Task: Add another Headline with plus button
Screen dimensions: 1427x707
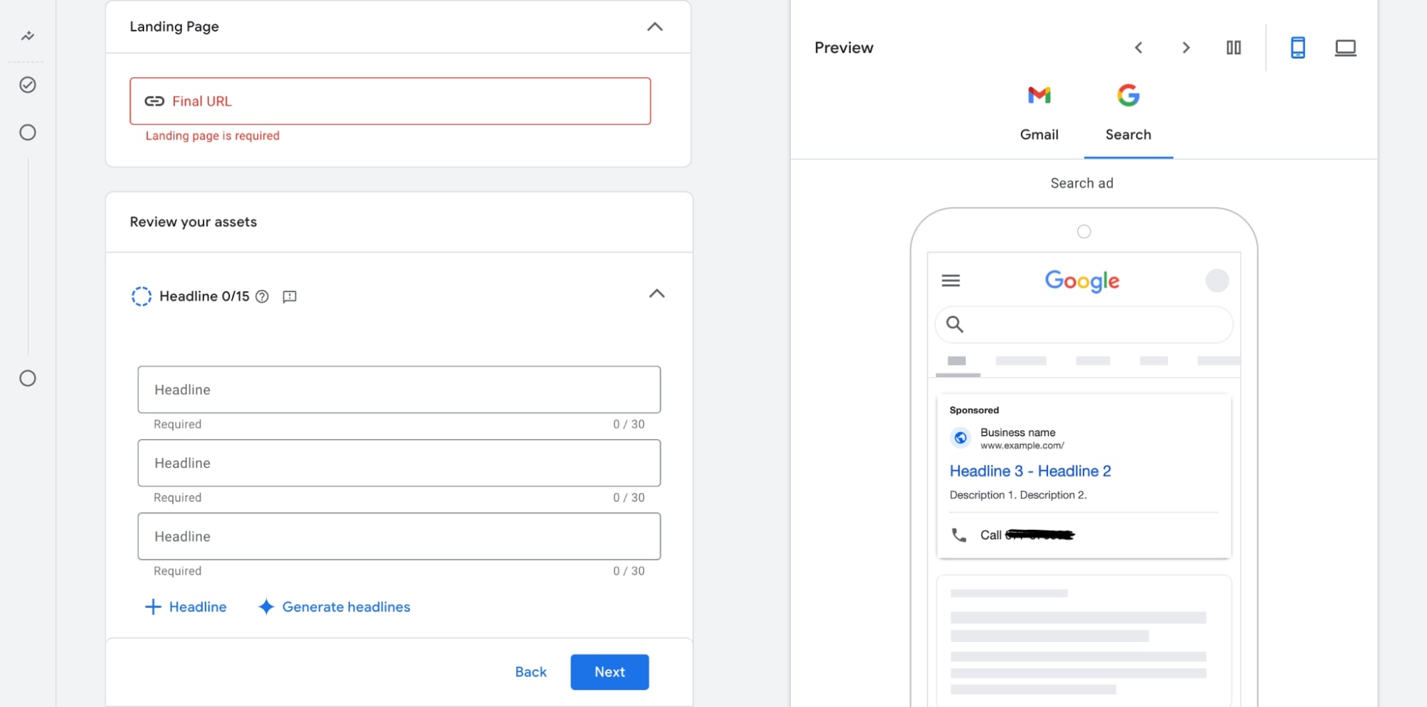Action: click(x=186, y=607)
